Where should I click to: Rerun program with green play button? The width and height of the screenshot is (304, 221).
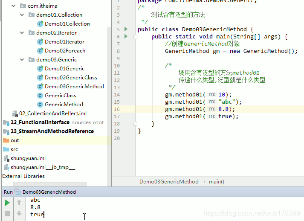click(x=7, y=203)
